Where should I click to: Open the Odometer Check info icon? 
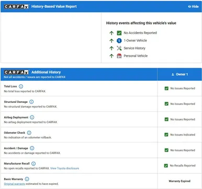[x=29, y=133]
